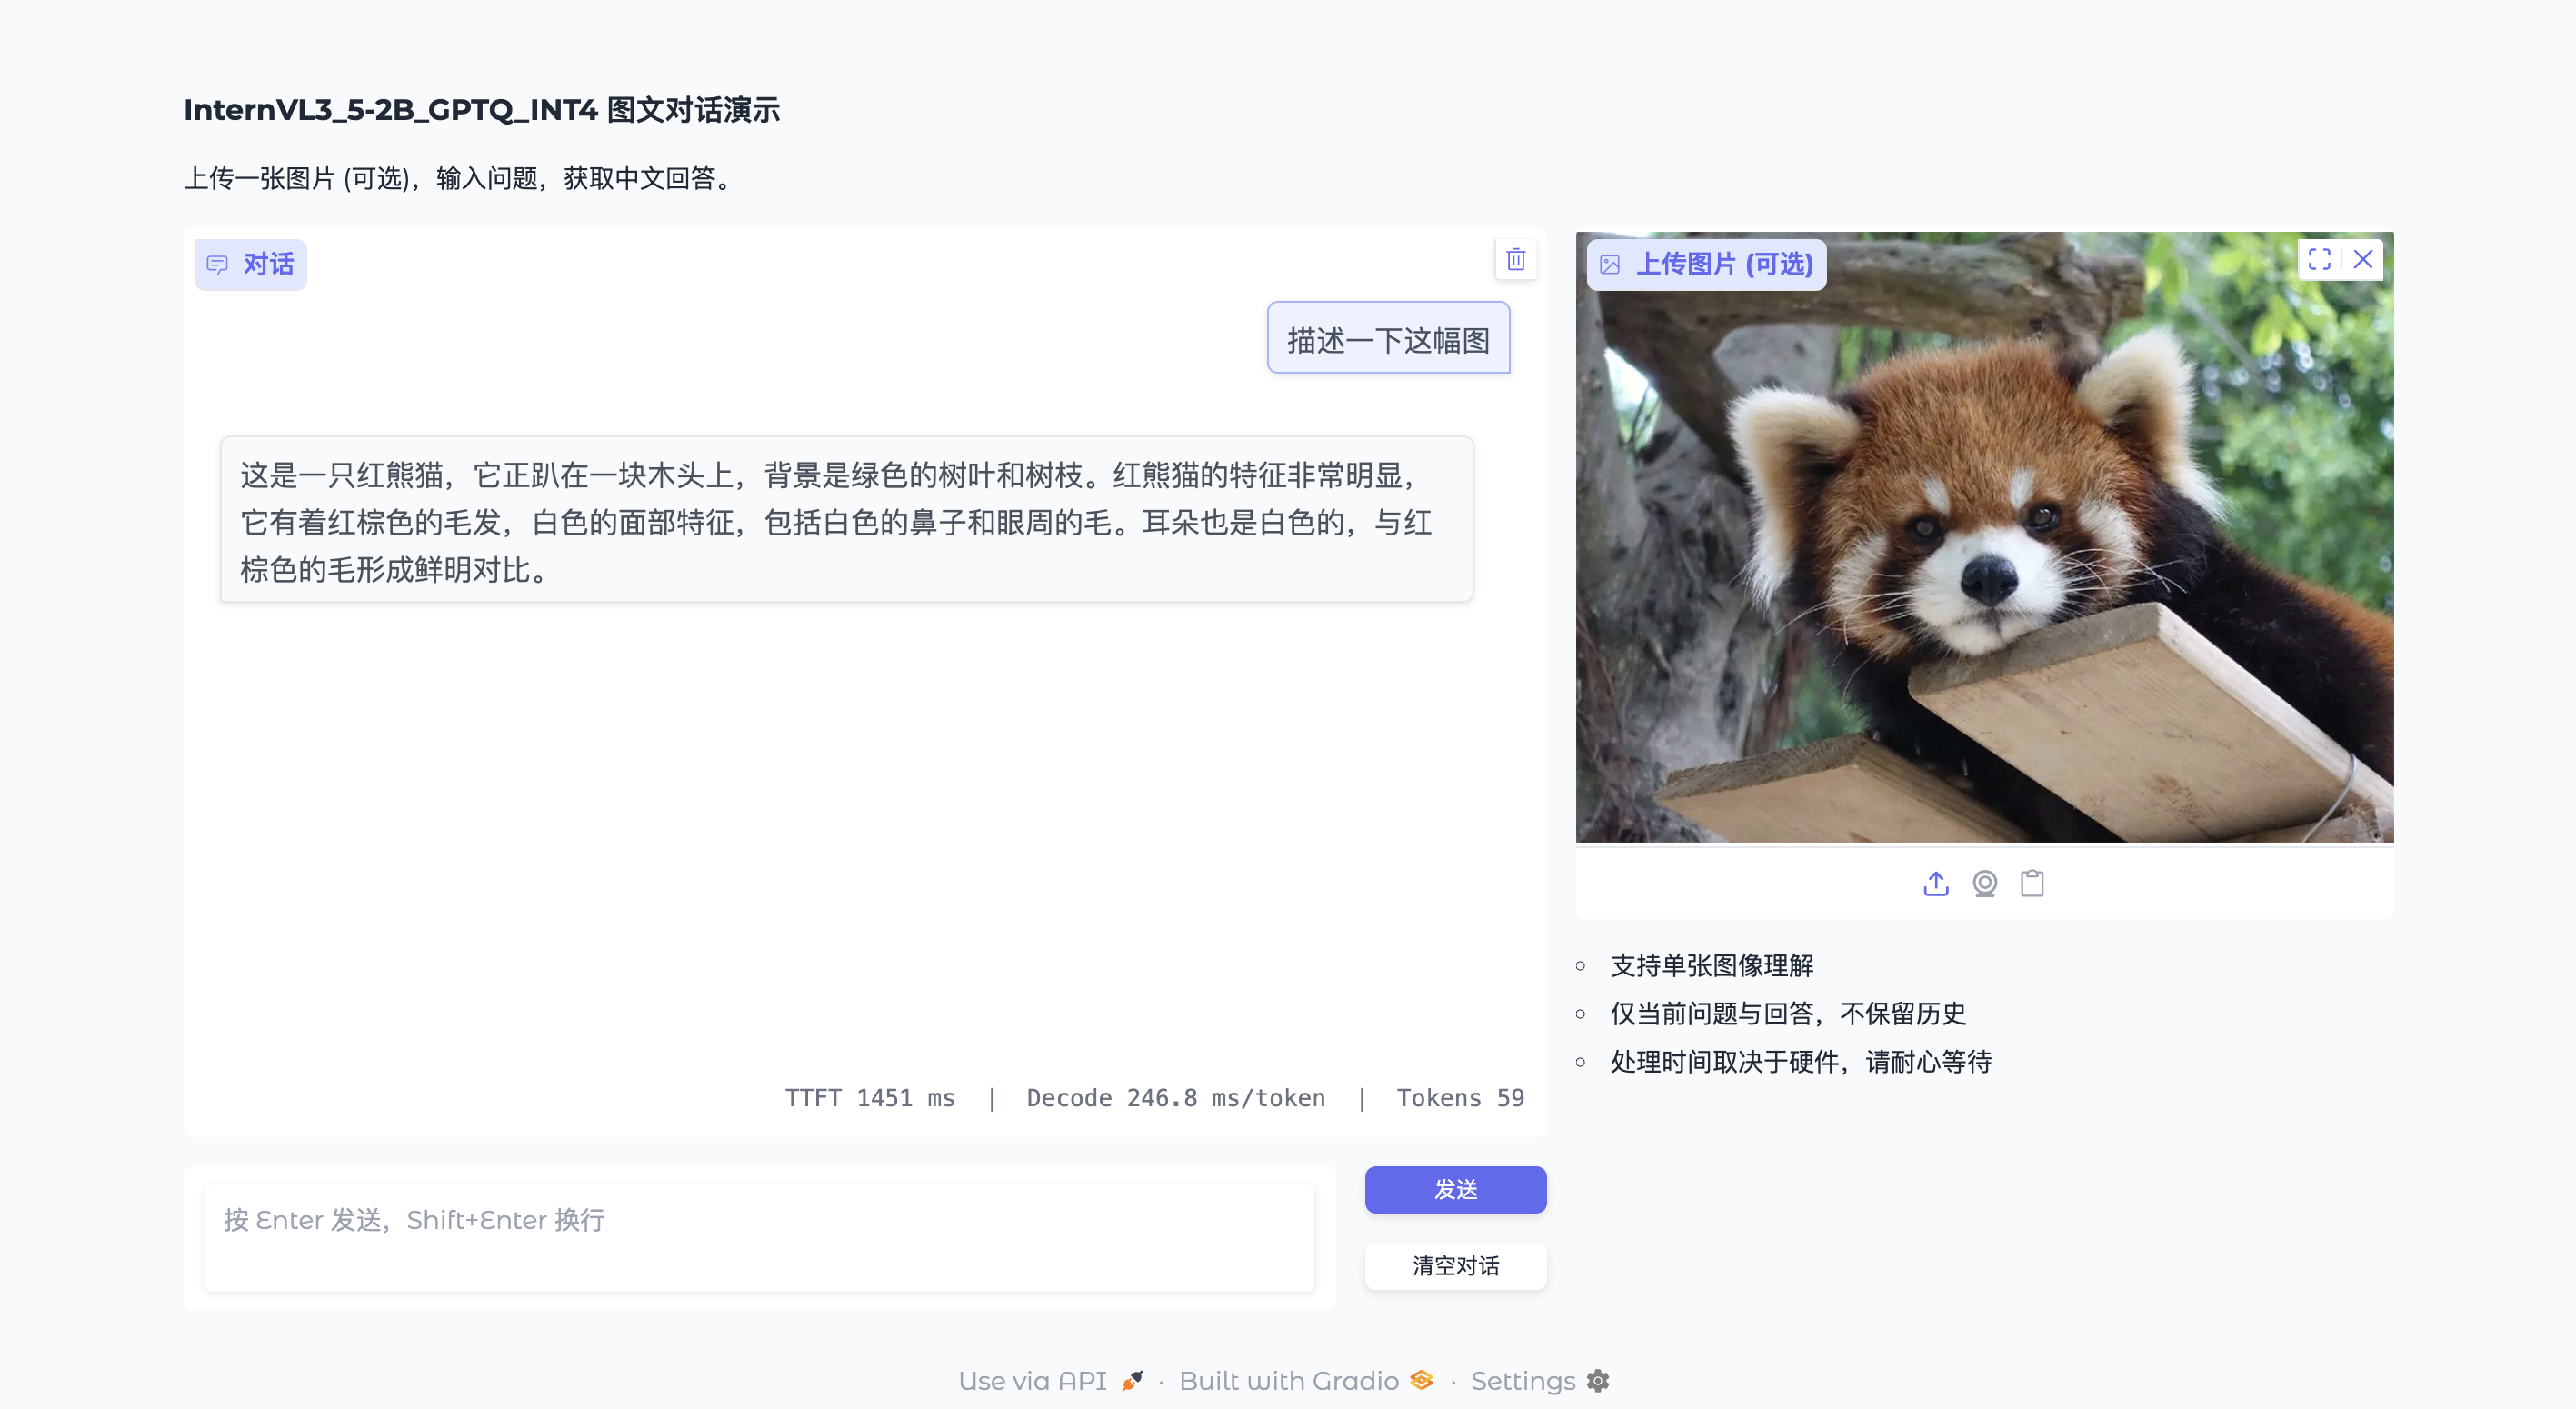Click the upload file icon below image
This screenshot has height=1409, width=2576.
coord(1935,884)
